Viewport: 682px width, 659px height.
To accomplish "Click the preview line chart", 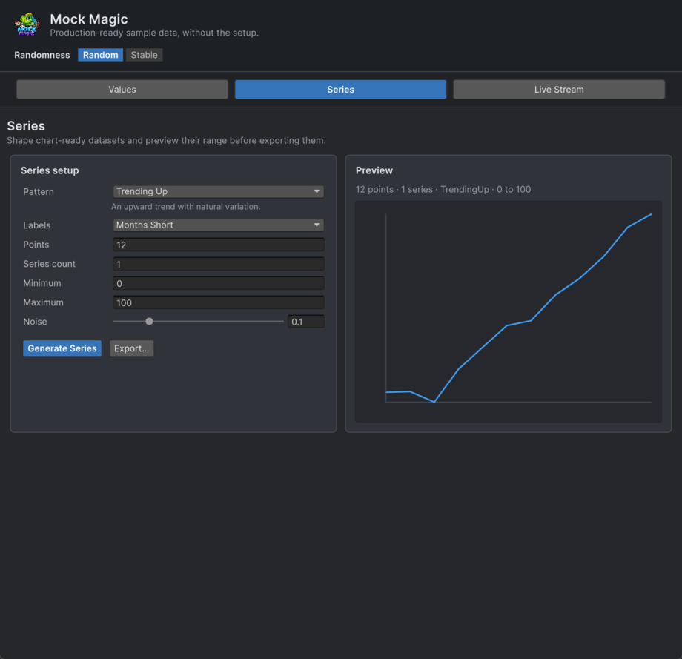I will click(509, 311).
